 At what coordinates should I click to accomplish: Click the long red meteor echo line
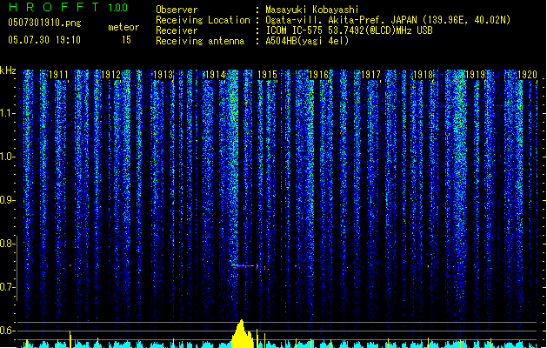coord(243,266)
